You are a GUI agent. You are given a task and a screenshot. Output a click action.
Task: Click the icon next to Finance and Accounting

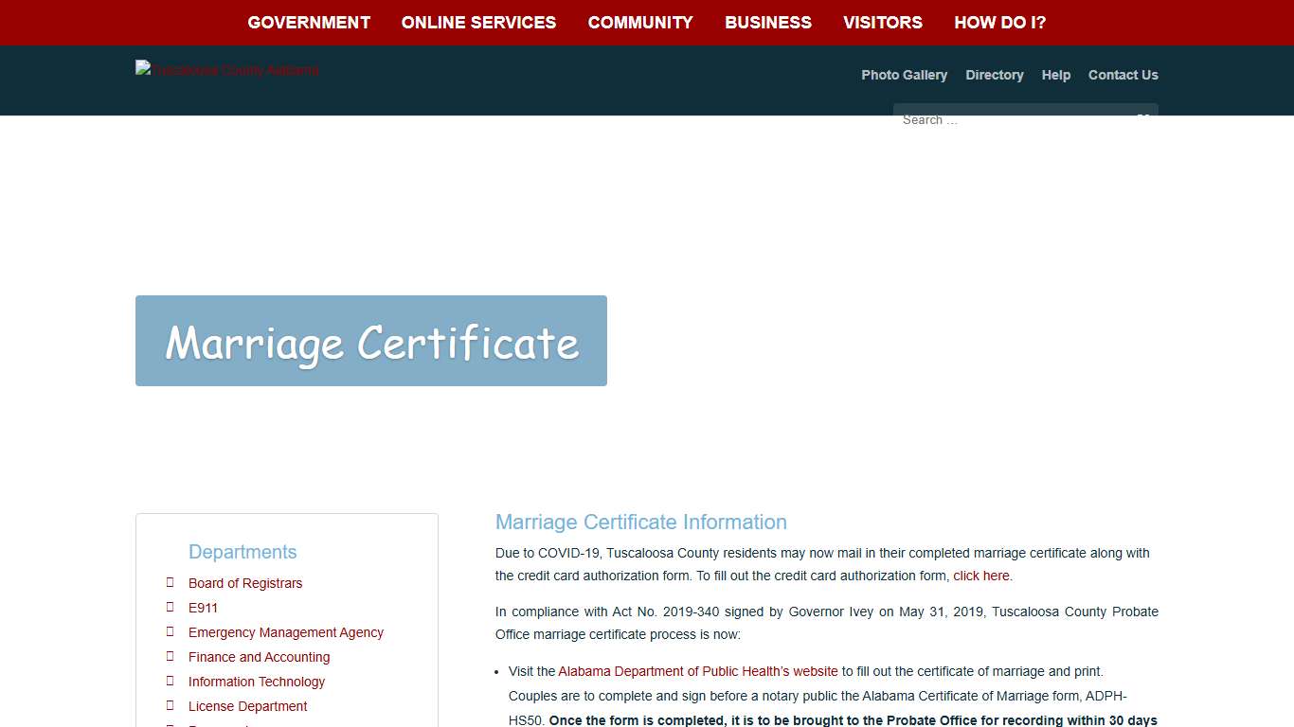point(171,657)
